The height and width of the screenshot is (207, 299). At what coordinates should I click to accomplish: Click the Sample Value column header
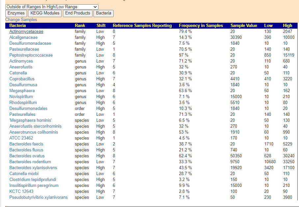244,26
